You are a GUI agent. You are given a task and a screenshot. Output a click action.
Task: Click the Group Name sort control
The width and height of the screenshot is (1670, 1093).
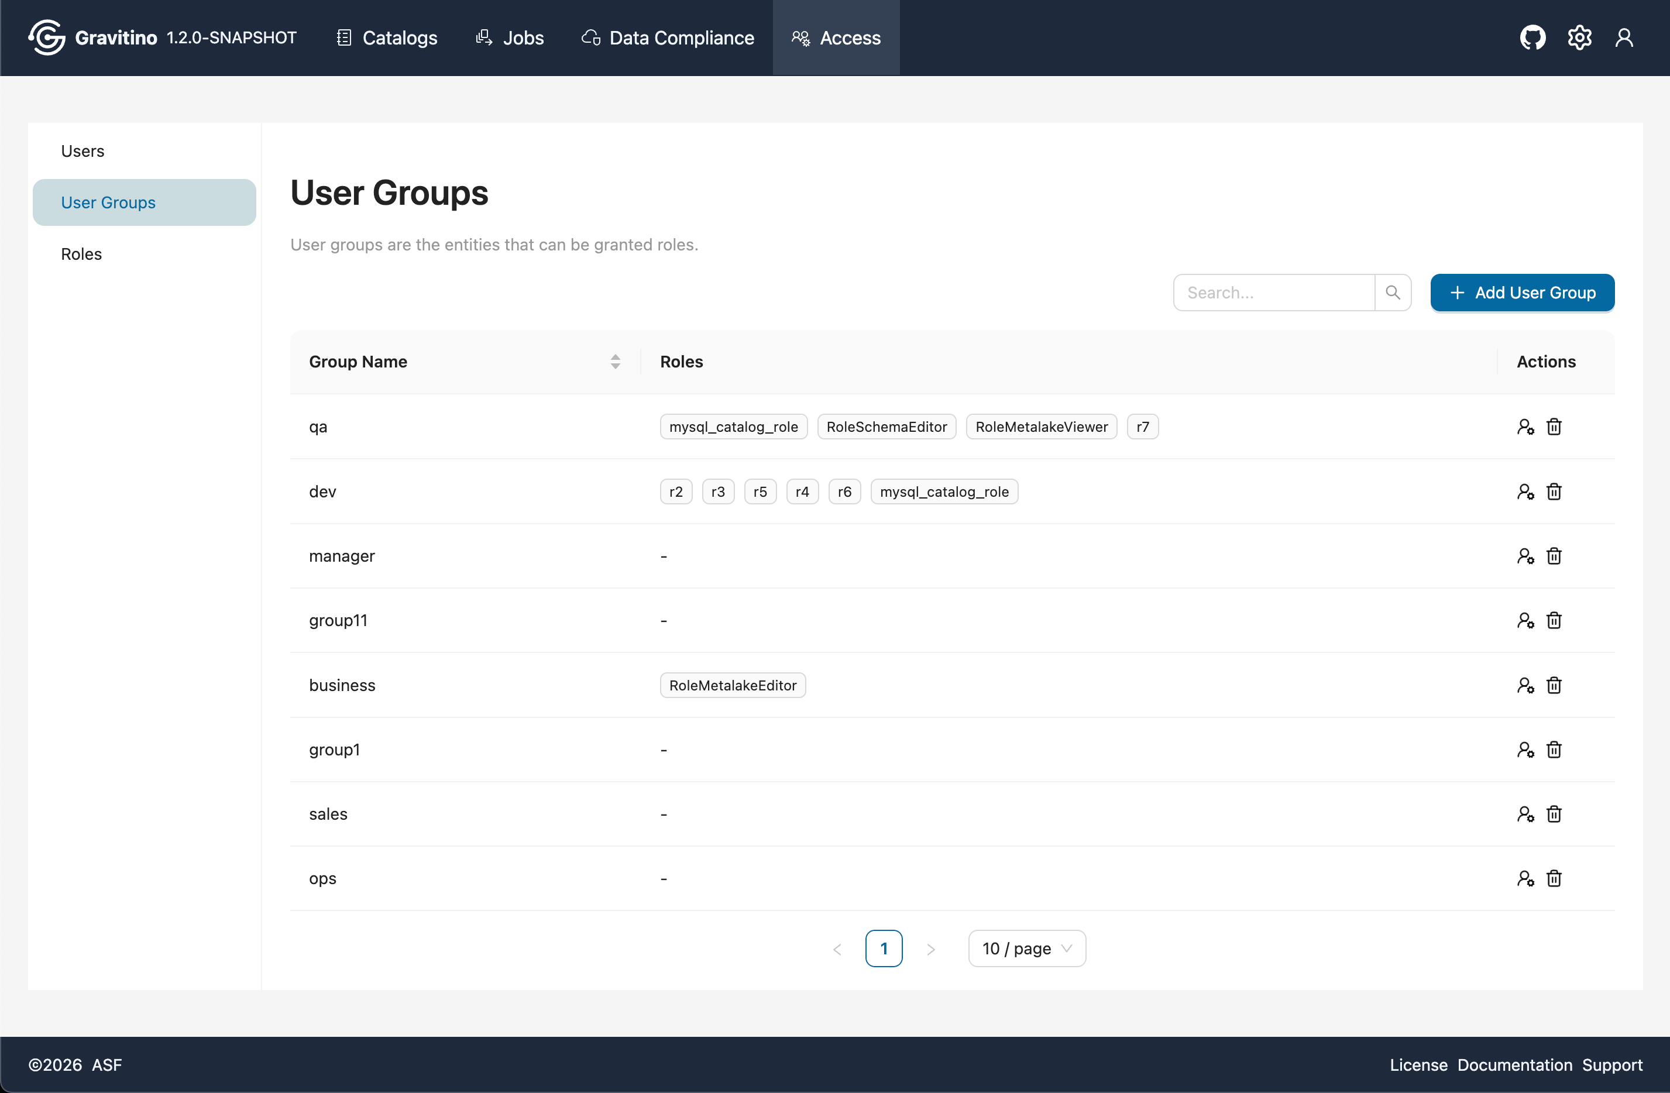[x=616, y=361]
